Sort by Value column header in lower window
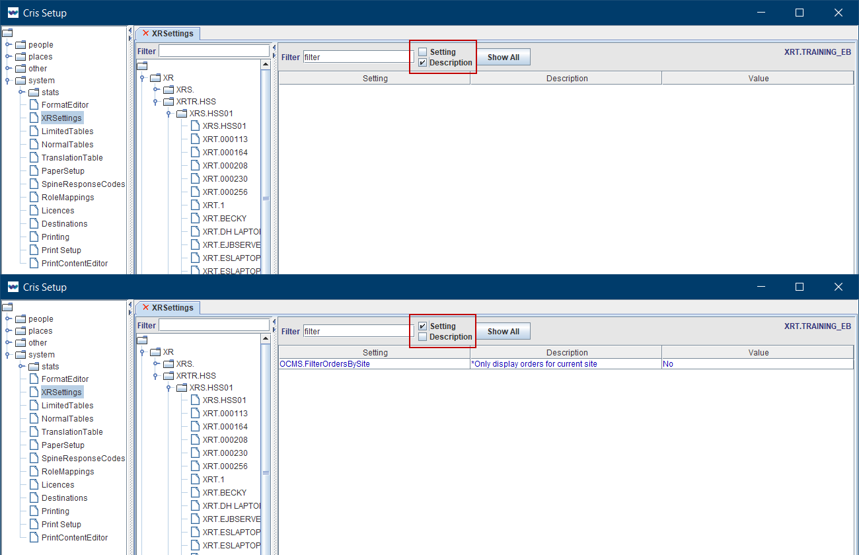This screenshot has height=555, width=859. point(758,353)
